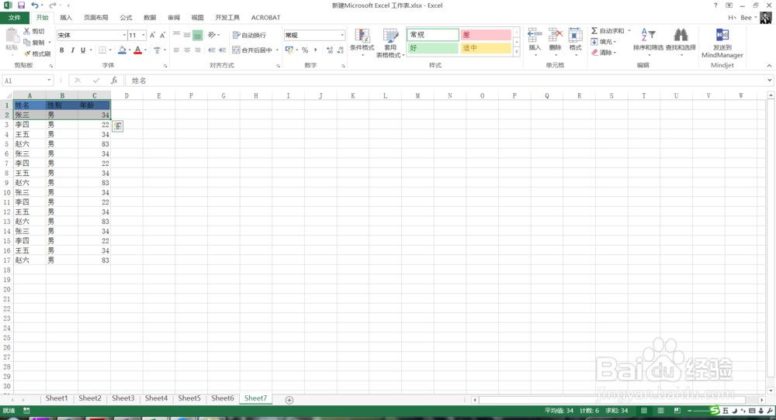Open the Clear (清除) dropdown
This screenshot has height=420, width=776.
[603, 53]
